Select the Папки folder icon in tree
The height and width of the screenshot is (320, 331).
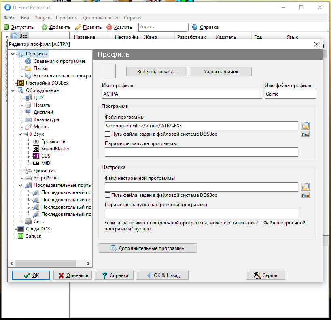click(28, 68)
